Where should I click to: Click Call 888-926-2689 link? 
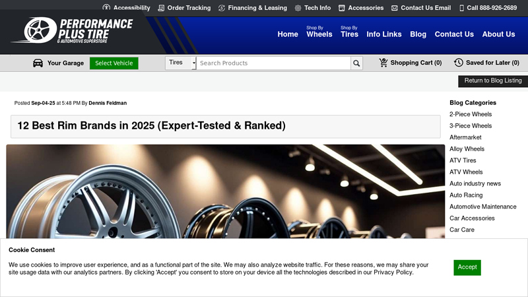(x=492, y=8)
